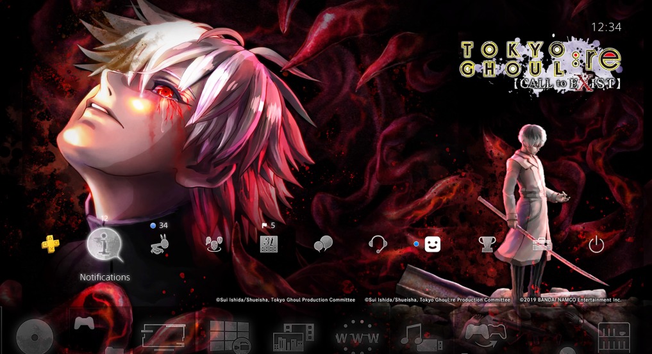Open the controller with circular arrows tile

[485, 334]
